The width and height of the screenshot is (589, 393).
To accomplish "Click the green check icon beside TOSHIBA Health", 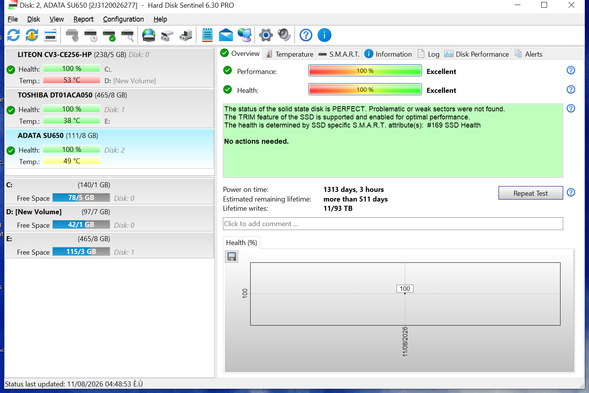I will point(11,110).
